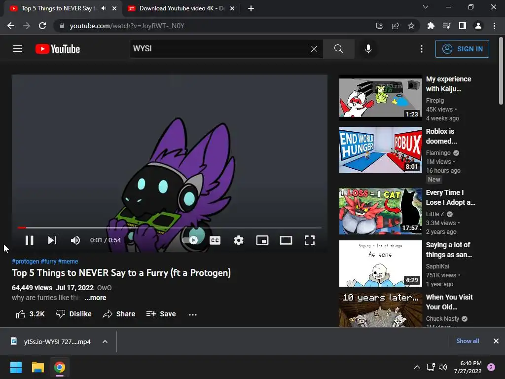505x379 pixels.
Task: Go back in browser history
Action: (x=11, y=26)
